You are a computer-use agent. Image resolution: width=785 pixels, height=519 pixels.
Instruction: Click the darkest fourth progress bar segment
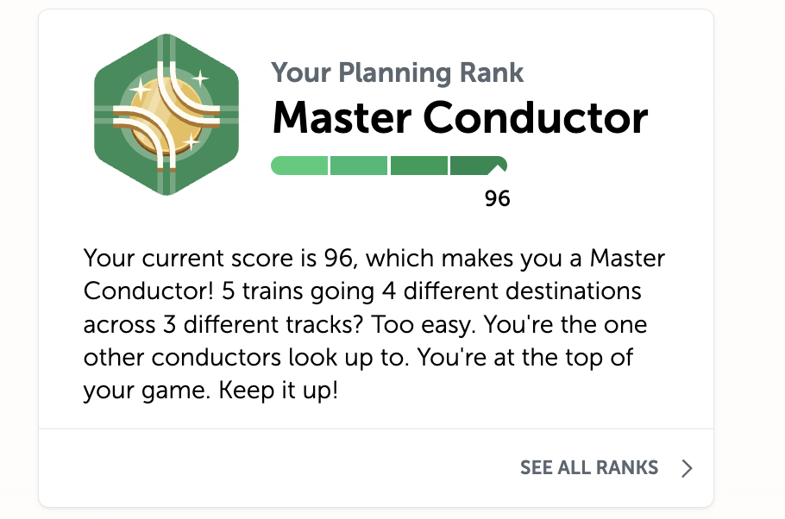pos(479,166)
